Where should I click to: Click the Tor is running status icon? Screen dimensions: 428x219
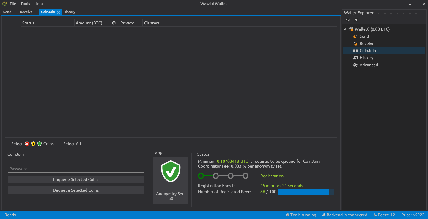click(288, 215)
